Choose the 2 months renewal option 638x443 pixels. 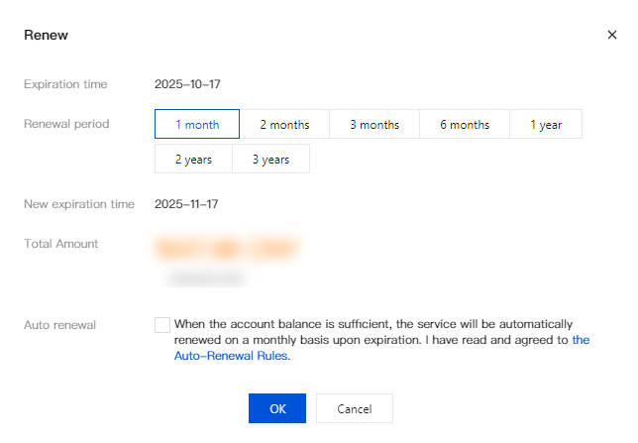pyautogui.click(x=284, y=124)
